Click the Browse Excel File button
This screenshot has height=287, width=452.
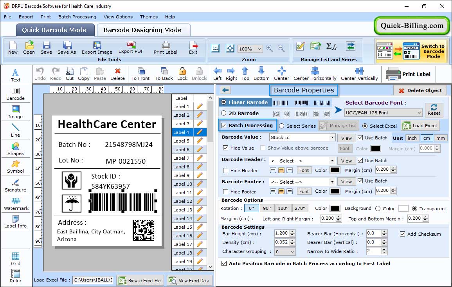140,280
